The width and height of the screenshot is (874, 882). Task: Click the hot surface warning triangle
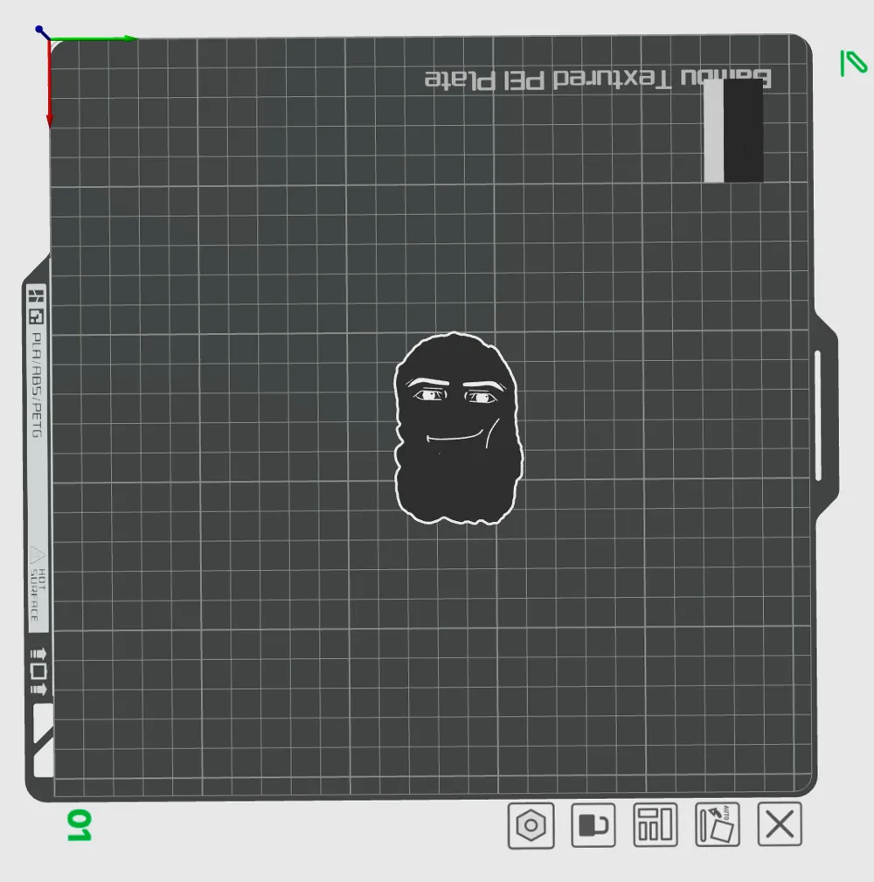click(37, 554)
